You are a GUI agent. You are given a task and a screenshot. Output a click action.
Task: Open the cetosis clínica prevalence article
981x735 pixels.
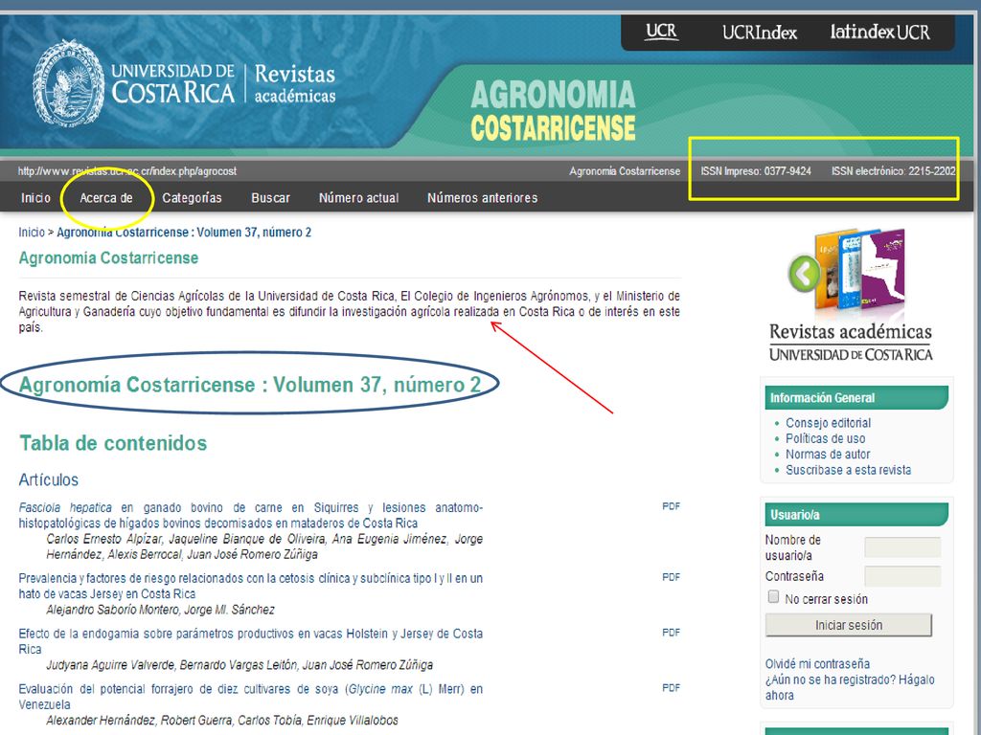(250, 587)
